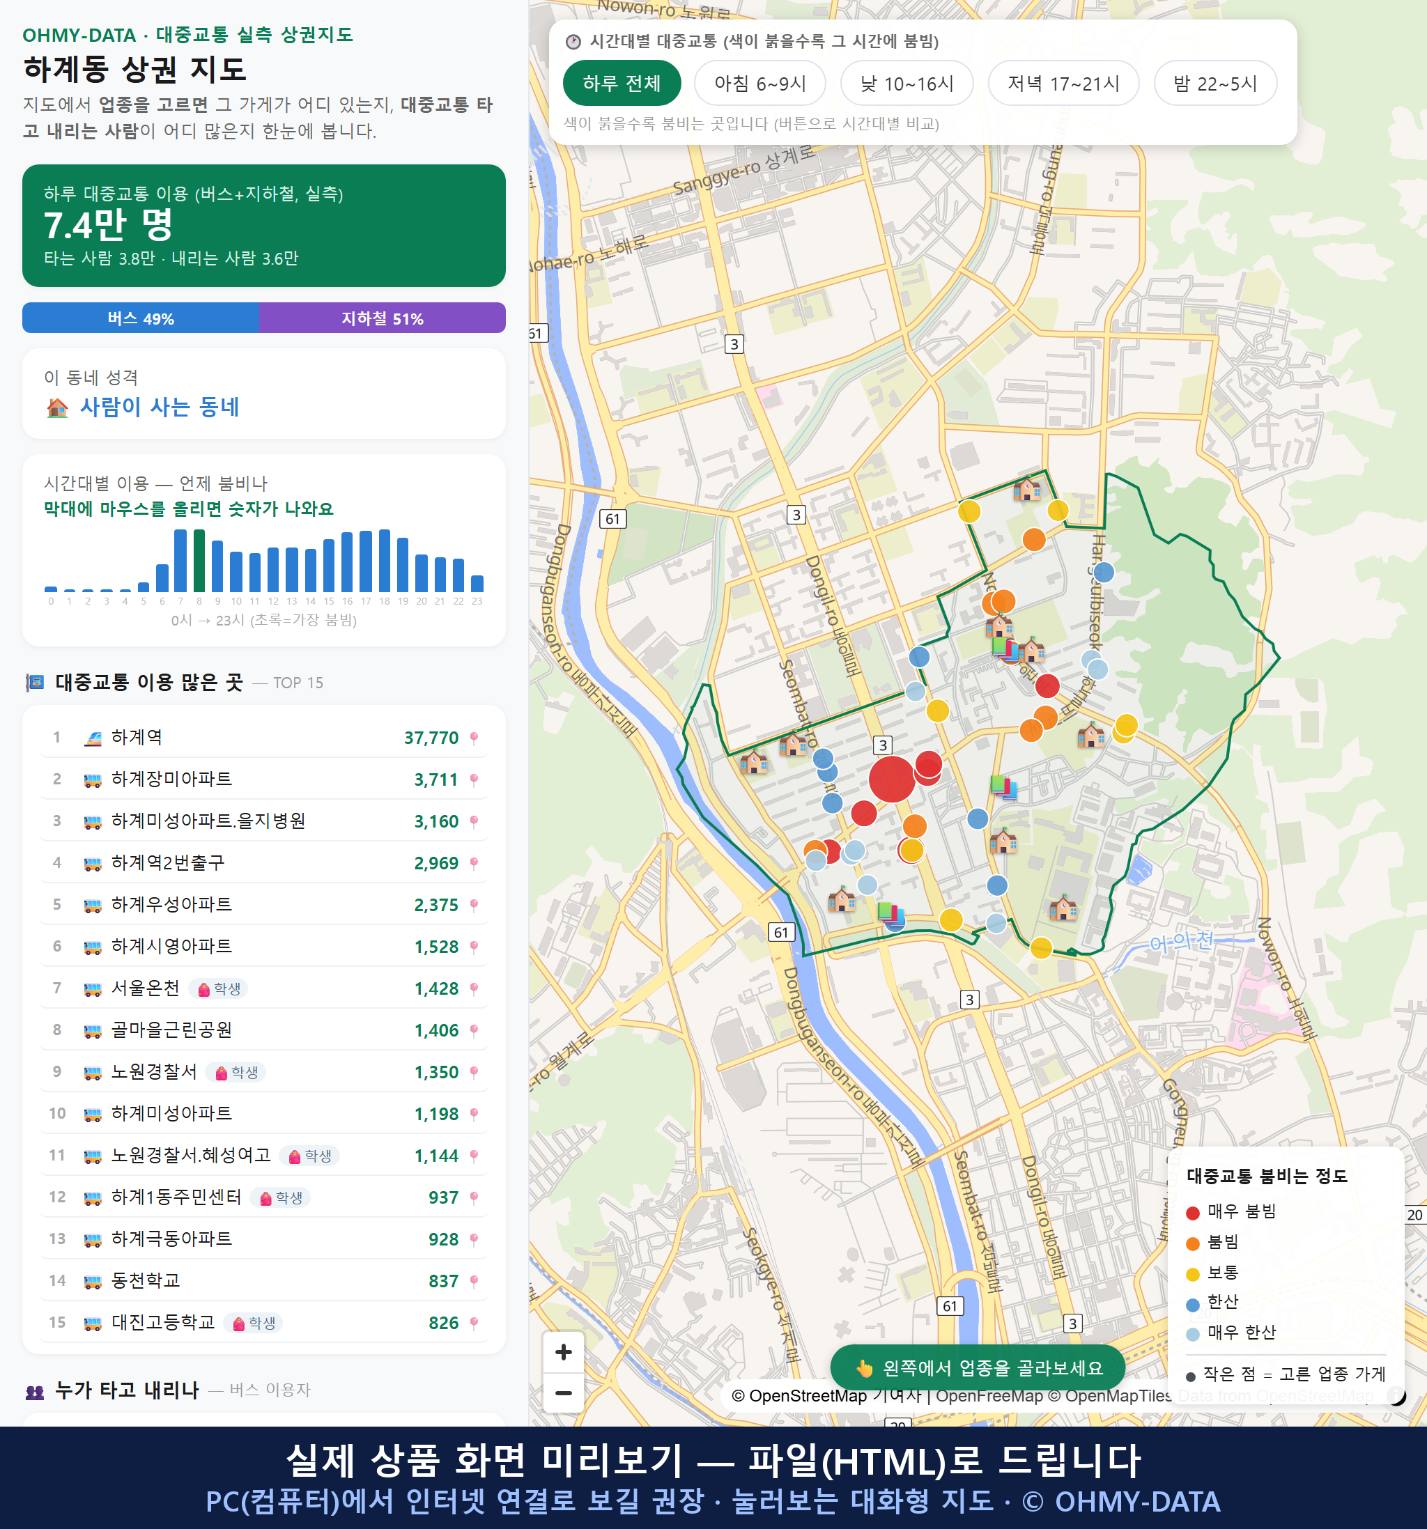The image size is (1427, 1529).
Task: Locate 하계미성아파트.을지병원 with its pin icon
Action: click(x=474, y=821)
